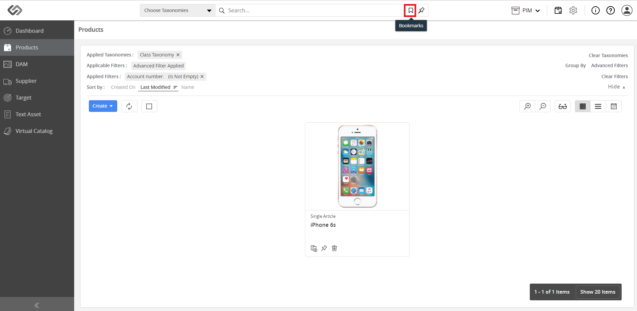Open Show 20 Items selector
This screenshot has width=637, height=311.
point(598,292)
